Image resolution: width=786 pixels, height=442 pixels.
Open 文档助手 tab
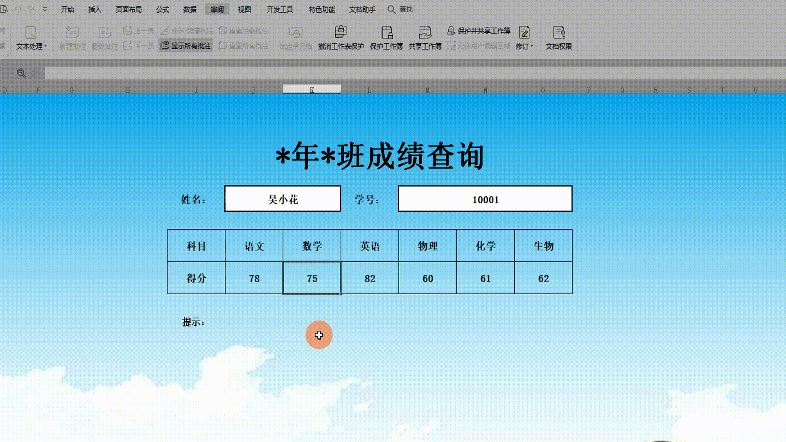point(362,9)
